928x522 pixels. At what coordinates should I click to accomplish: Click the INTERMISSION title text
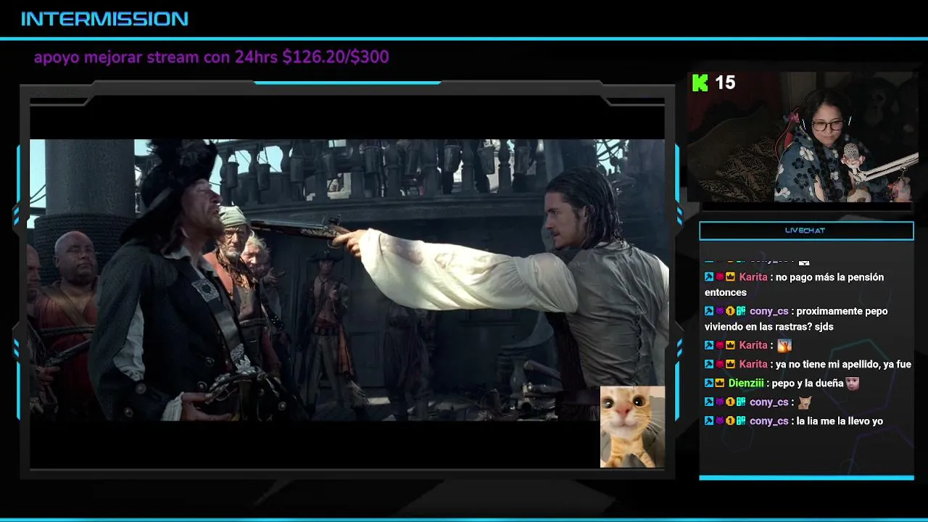coord(104,19)
